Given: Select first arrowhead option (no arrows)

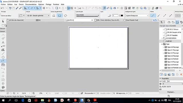Looking at the screenshot, I should point(153,15).
